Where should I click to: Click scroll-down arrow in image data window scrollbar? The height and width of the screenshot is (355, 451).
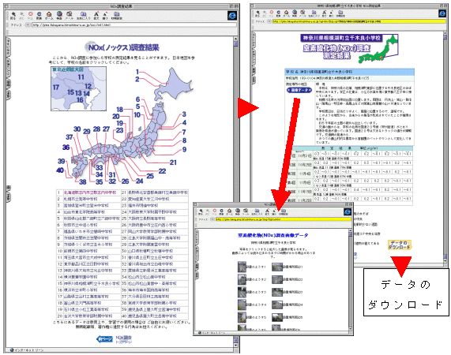click(x=350, y=329)
